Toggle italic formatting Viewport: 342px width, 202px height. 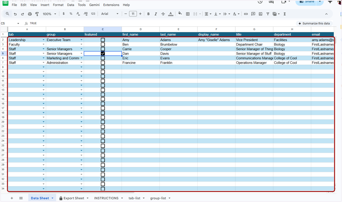(x=156, y=14)
